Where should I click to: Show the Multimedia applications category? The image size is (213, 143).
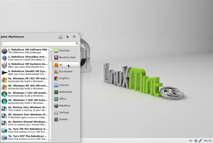coord(66,92)
